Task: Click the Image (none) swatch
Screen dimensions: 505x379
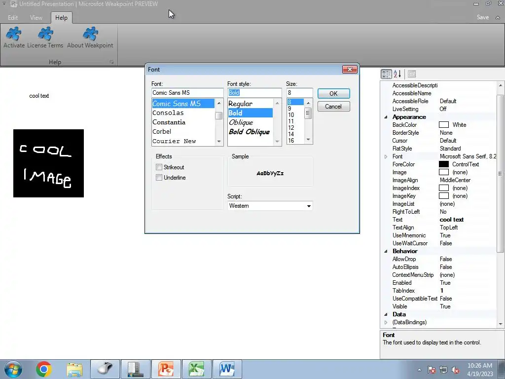Action: point(443,172)
